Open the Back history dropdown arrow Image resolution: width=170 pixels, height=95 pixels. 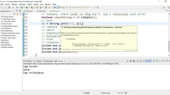[89, 7]
